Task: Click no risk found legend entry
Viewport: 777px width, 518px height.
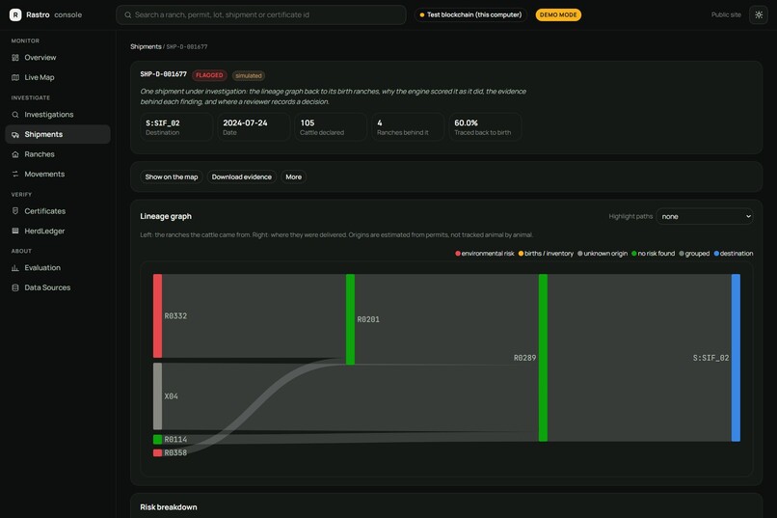Action: pos(653,254)
